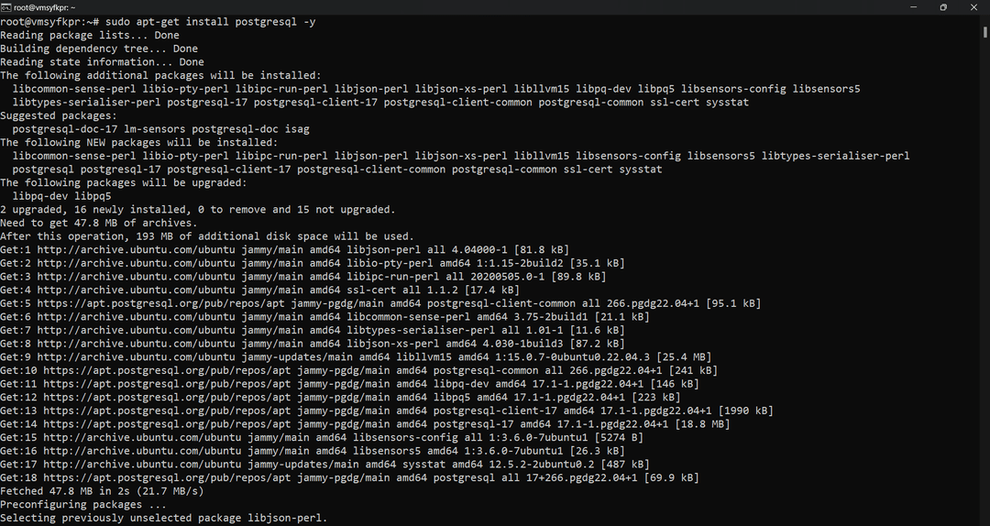Click the empty scrollbar track below the thumb
The image size is (990, 526).
point(984,278)
